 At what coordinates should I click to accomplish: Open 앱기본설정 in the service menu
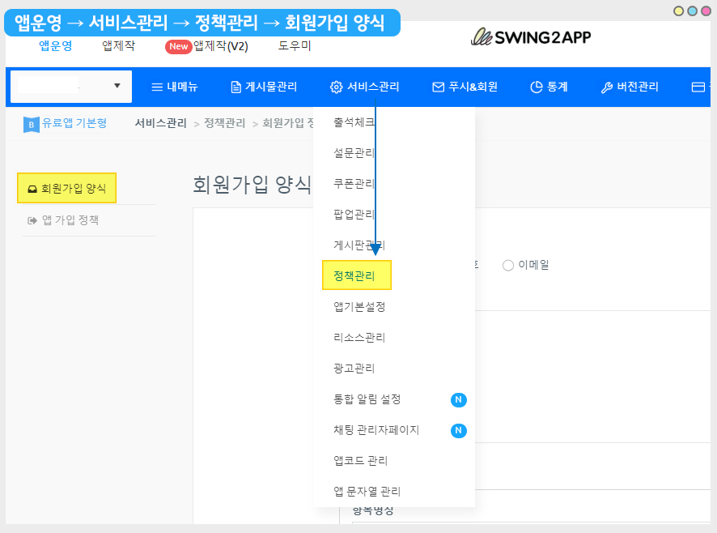359,307
